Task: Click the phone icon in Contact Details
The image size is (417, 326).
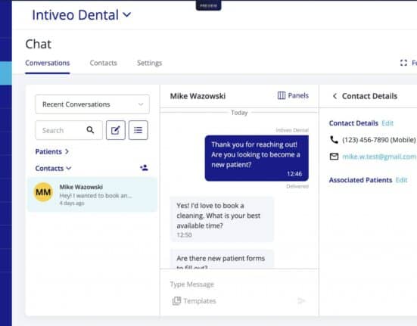Action: [334, 140]
